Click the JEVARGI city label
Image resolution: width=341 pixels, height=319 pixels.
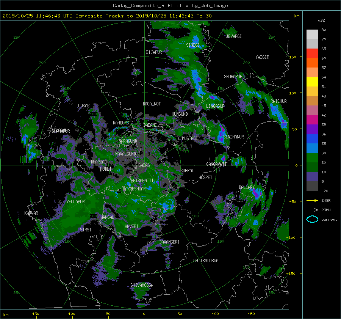[x=234, y=36]
